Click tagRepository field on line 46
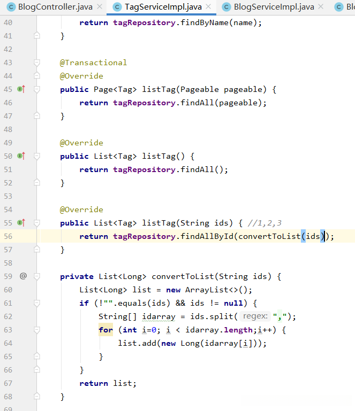This screenshot has width=355, height=411. click(144, 103)
